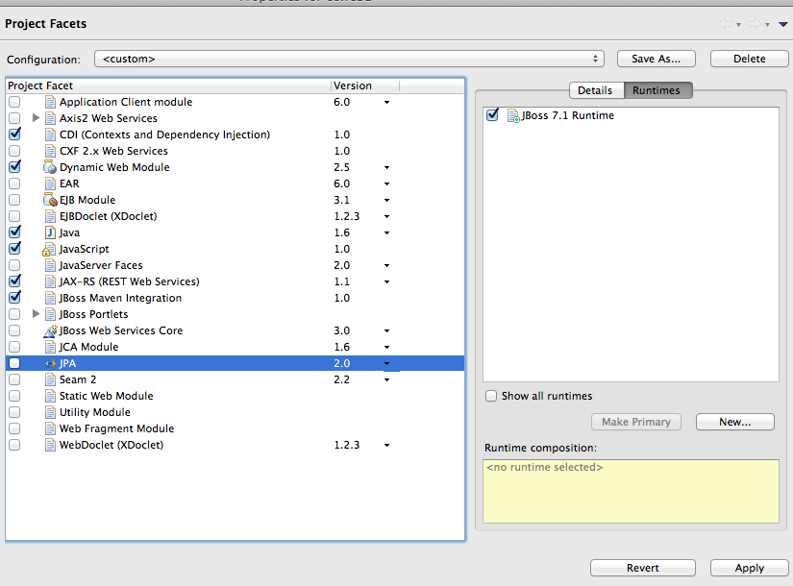The height and width of the screenshot is (586, 793).
Task: Check the JavaServer Faces checkbox
Action: pos(14,265)
